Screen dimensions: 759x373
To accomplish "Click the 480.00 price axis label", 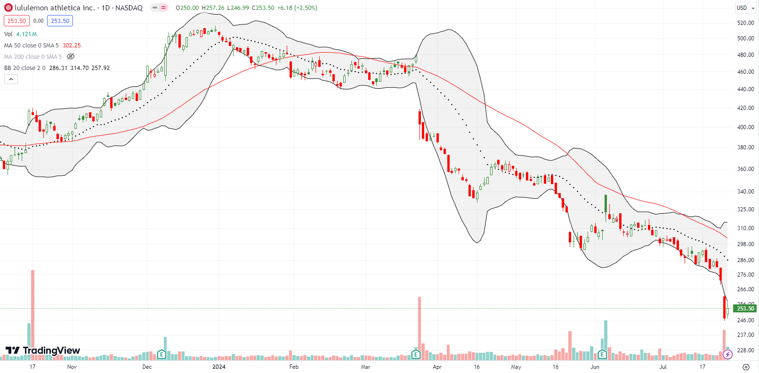I will (745, 54).
